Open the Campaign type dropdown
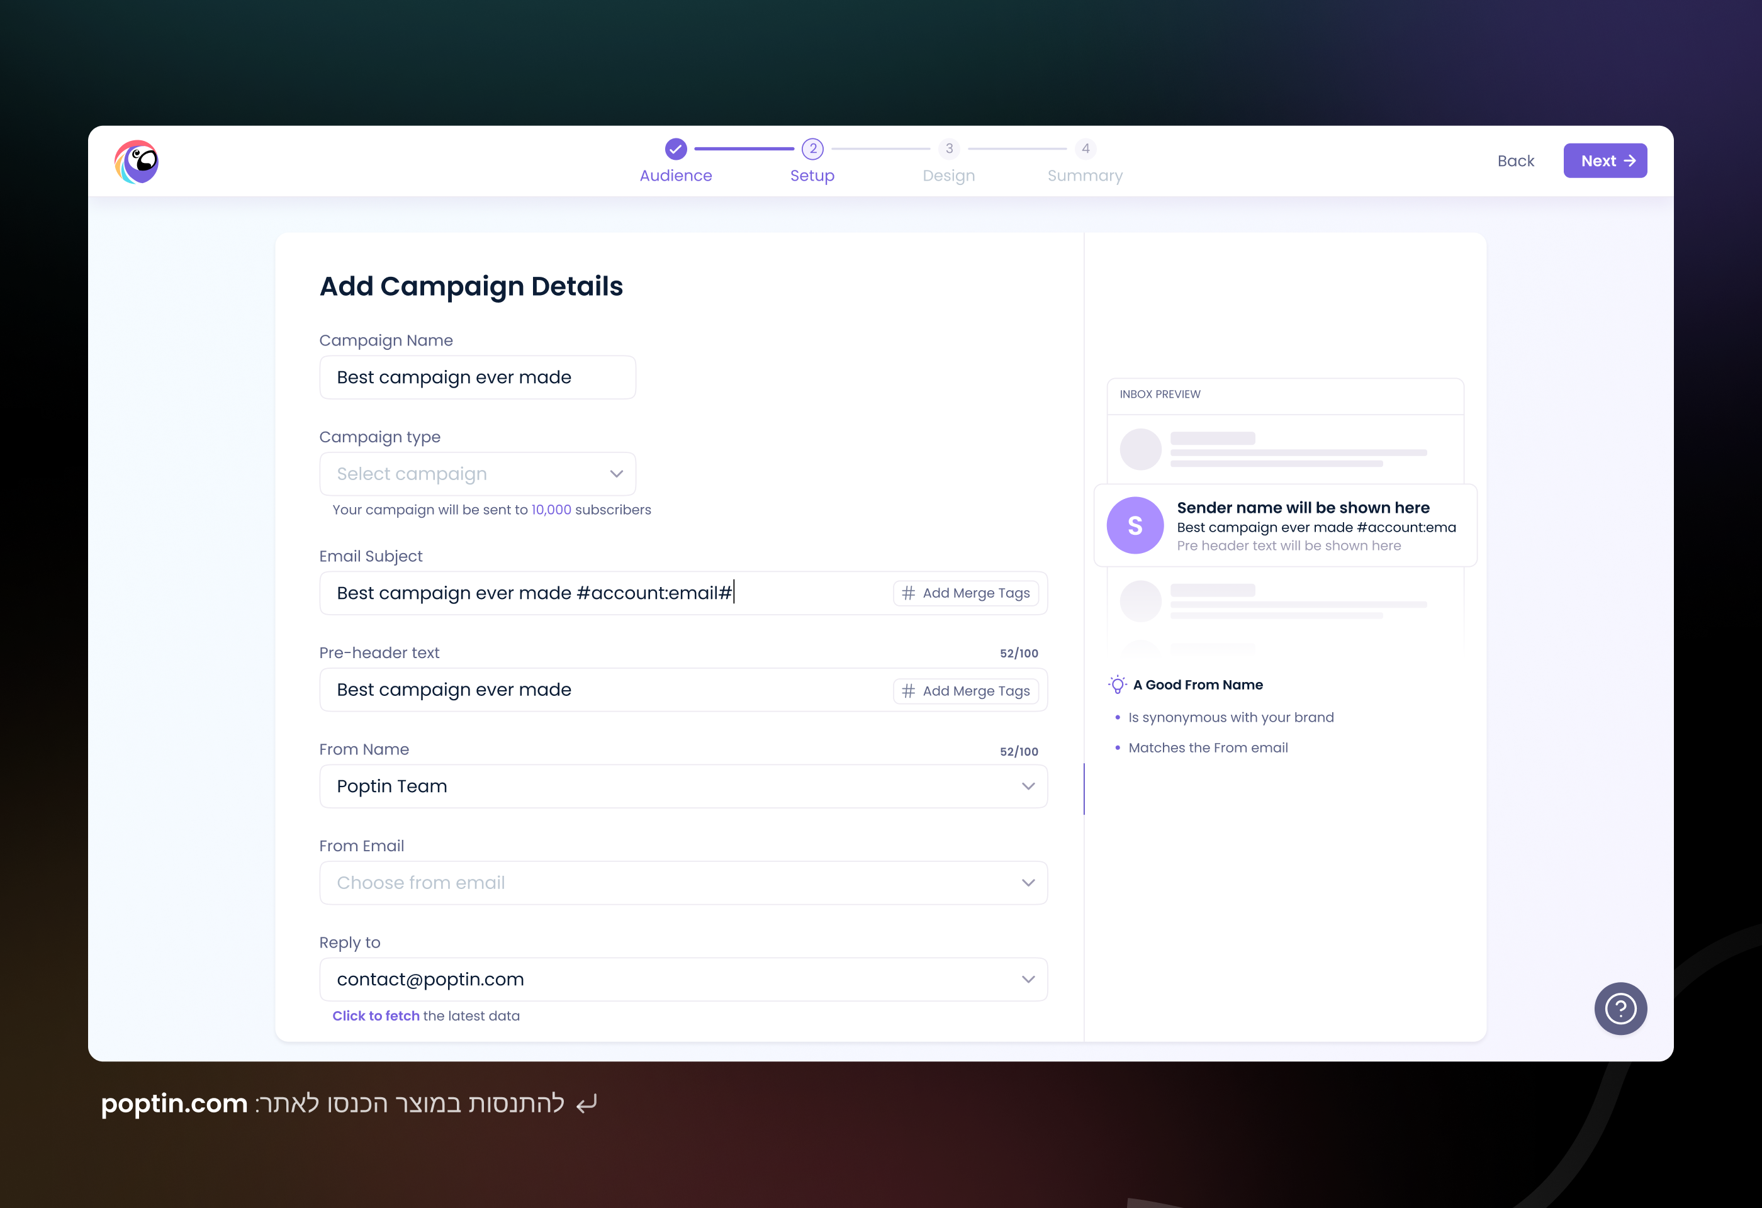The image size is (1762, 1208). click(x=478, y=474)
